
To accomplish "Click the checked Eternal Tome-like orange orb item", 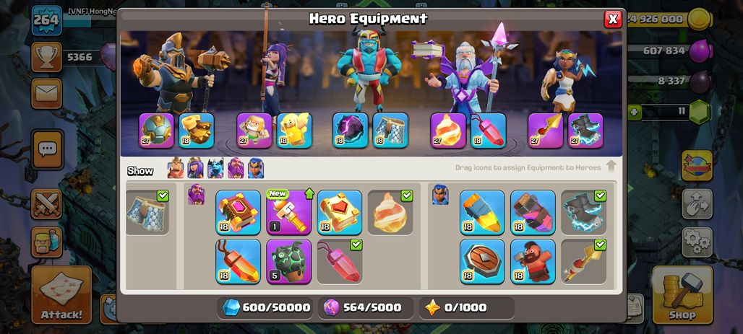I will click(390, 212).
